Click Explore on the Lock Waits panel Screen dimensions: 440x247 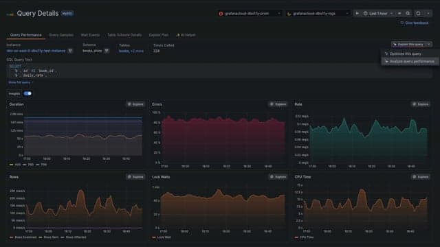[278, 177]
